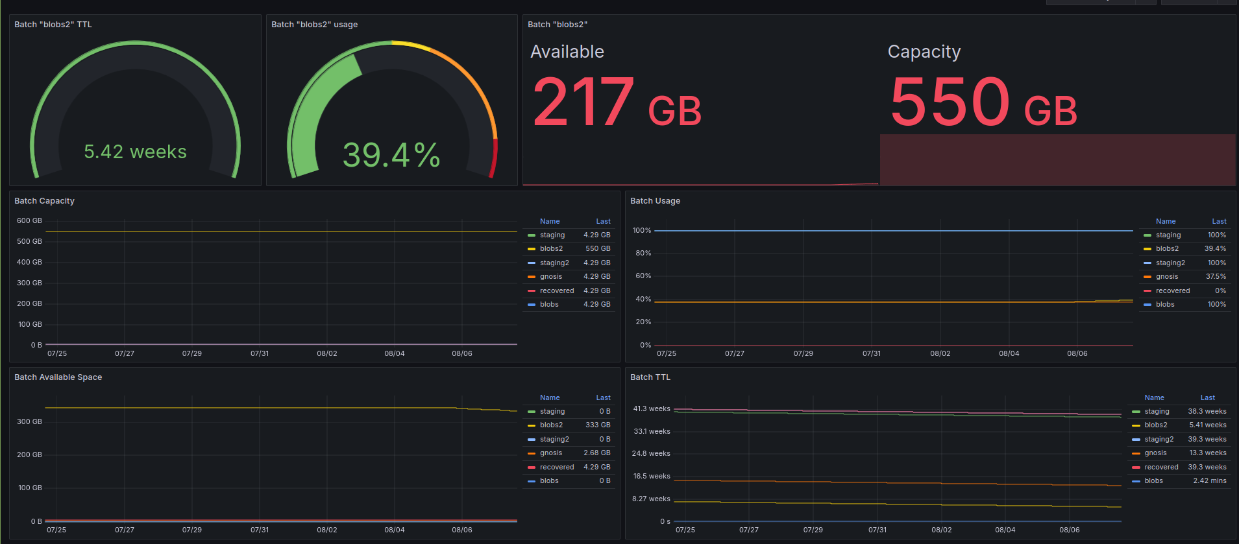Click red recovered color swatch in Batch TTL
The width and height of the screenshot is (1239, 544).
pyautogui.click(x=1136, y=467)
